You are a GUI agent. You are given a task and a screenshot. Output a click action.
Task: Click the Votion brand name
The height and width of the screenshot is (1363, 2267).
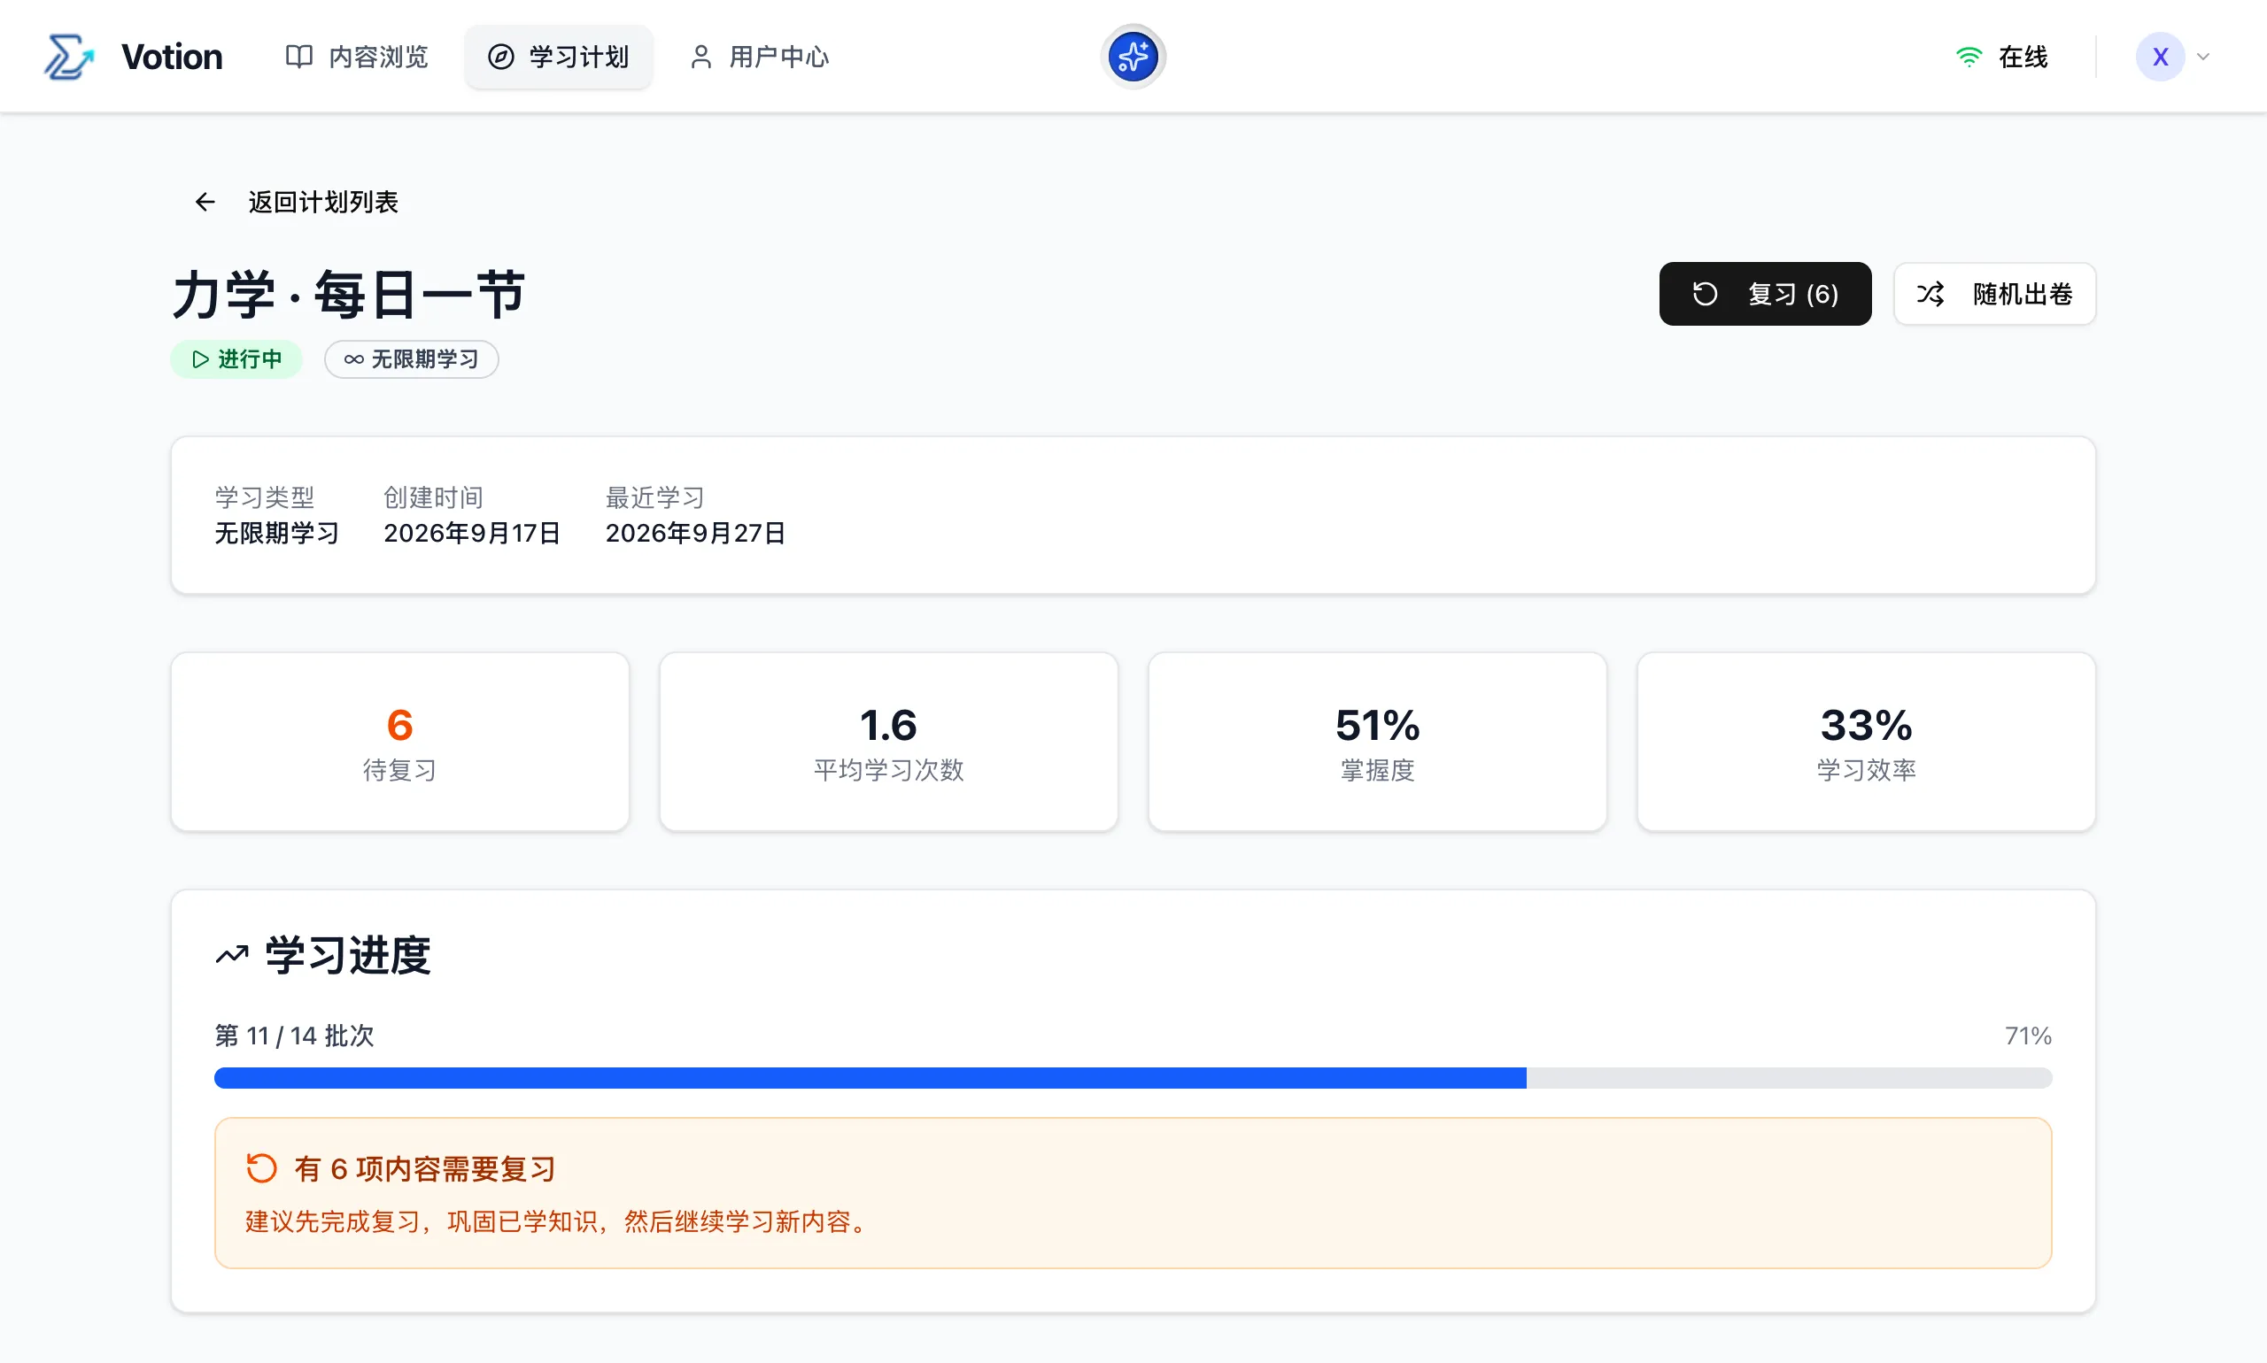172,57
